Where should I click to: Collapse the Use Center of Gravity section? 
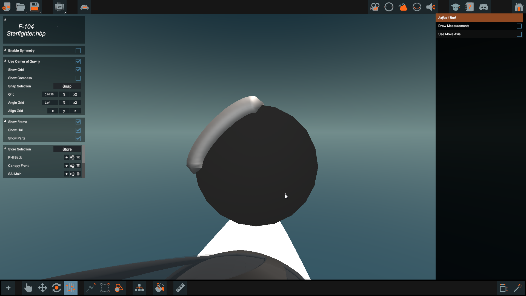point(5,61)
